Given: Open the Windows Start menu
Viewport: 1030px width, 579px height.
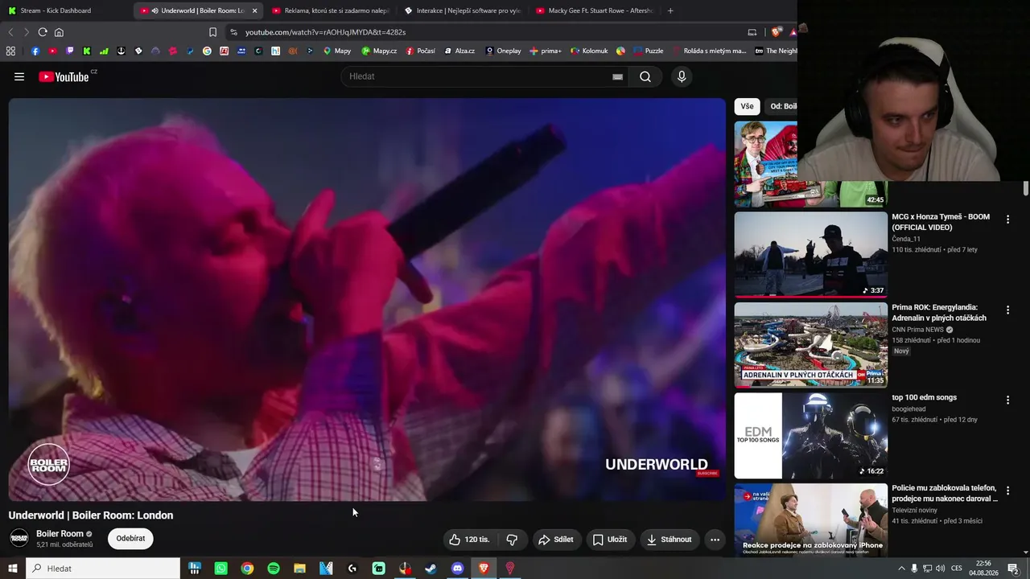Looking at the screenshot, I should [13, 569].
